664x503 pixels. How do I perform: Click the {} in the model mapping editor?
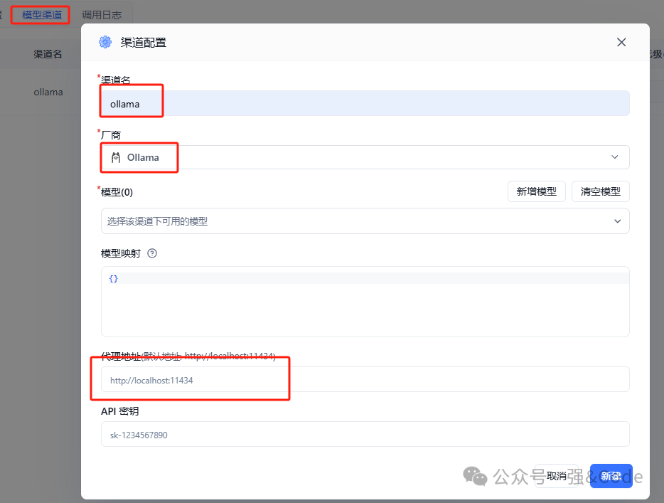(x=113, y=278)
